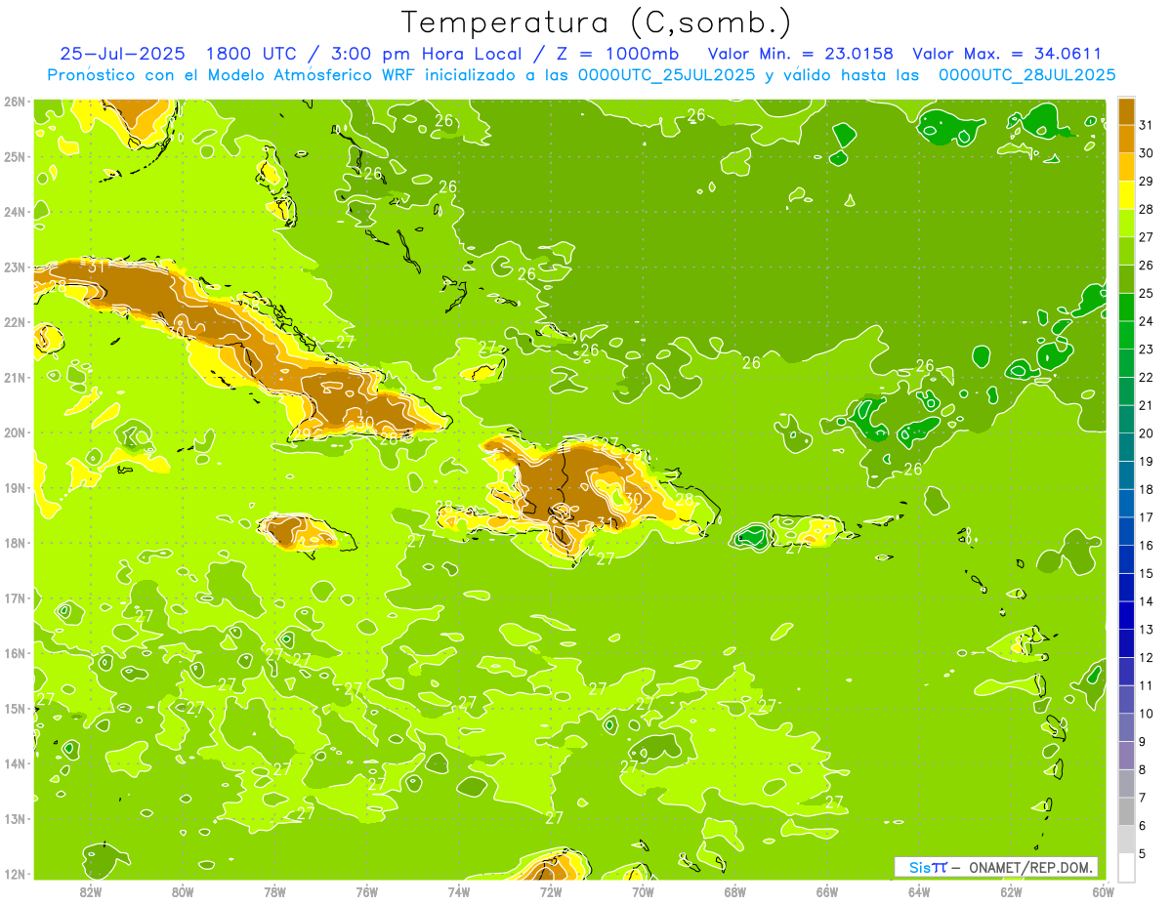The image size is (1172, 905).
Task: Select the init time "0000UTC_25JUL2025"
Action: pyautogui.click(x=666, y=75)
